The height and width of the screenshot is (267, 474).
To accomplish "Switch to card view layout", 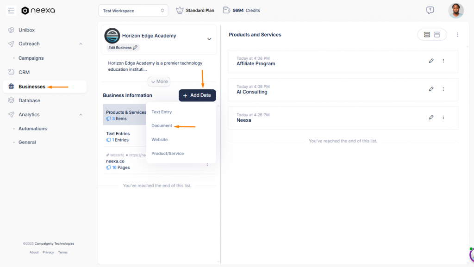I will click(x=437, y=35).
